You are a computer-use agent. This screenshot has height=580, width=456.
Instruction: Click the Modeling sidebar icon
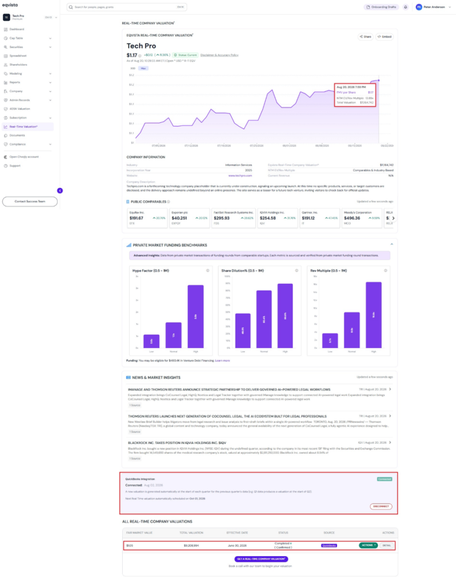pos(6,74)
